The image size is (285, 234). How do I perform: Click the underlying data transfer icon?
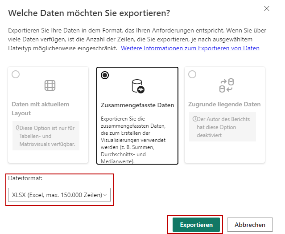[x=227, y=85]
